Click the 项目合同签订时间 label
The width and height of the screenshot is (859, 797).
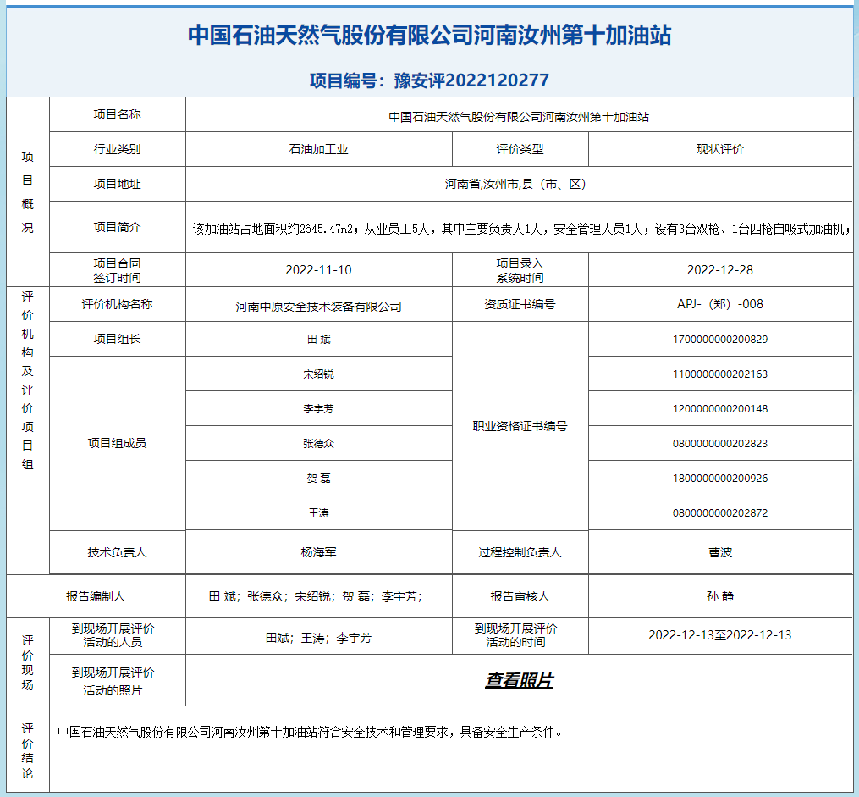(x=118, y=271)
